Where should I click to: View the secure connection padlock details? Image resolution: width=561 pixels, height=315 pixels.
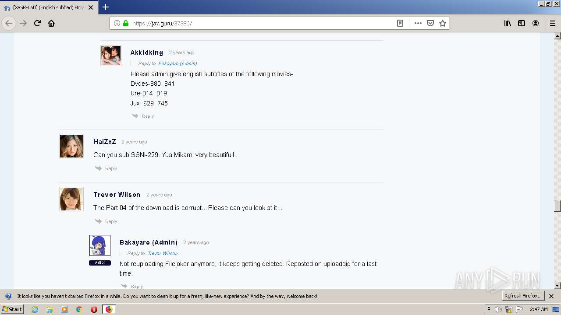[126, 23]
